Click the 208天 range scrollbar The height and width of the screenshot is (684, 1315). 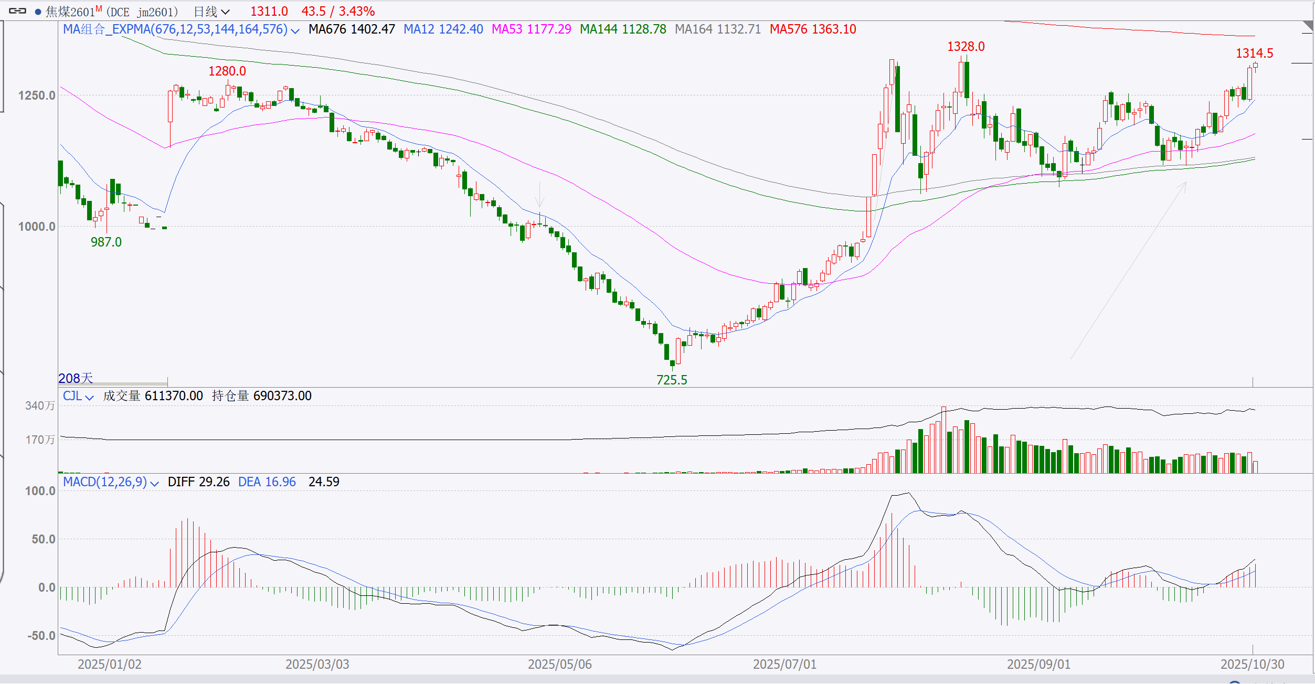coord(112,384)
